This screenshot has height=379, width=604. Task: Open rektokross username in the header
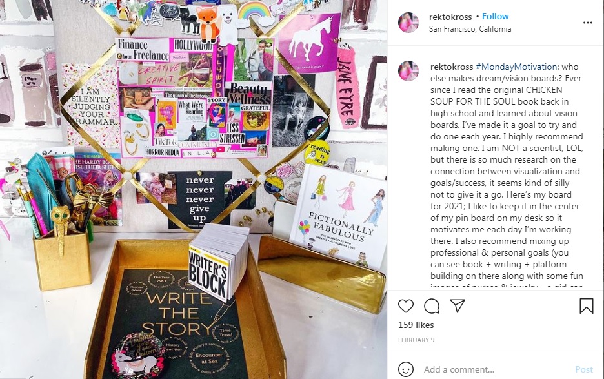(450, 17)
